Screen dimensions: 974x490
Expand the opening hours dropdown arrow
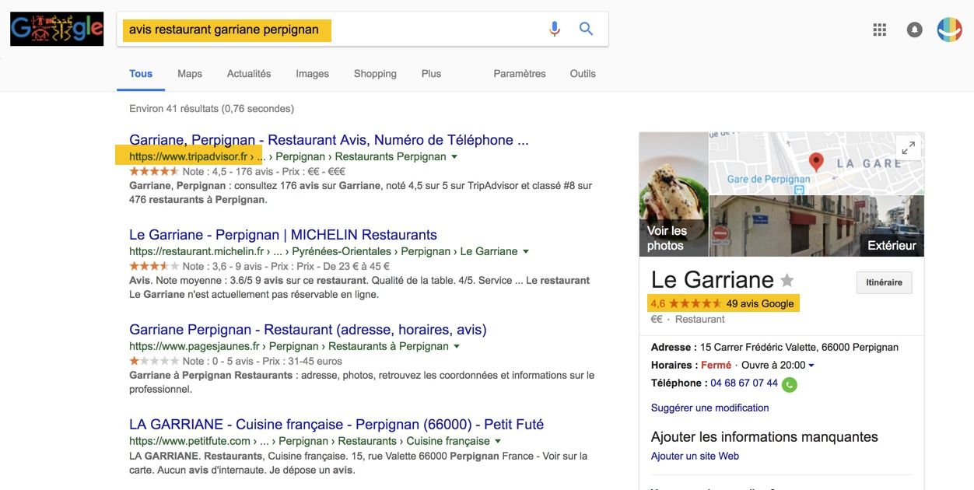click(811, 366)
